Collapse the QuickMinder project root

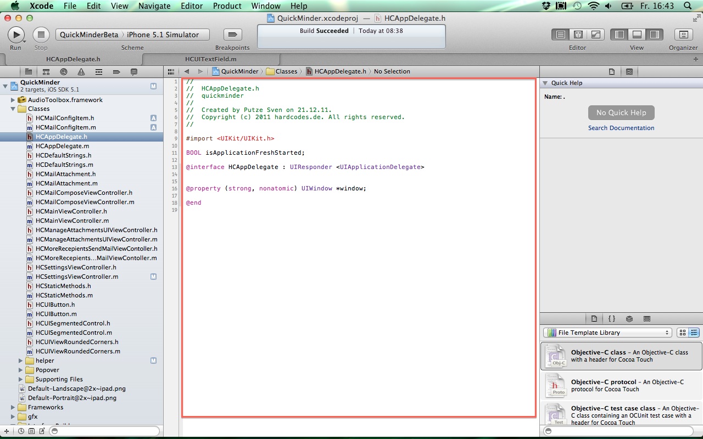[5, 86]
